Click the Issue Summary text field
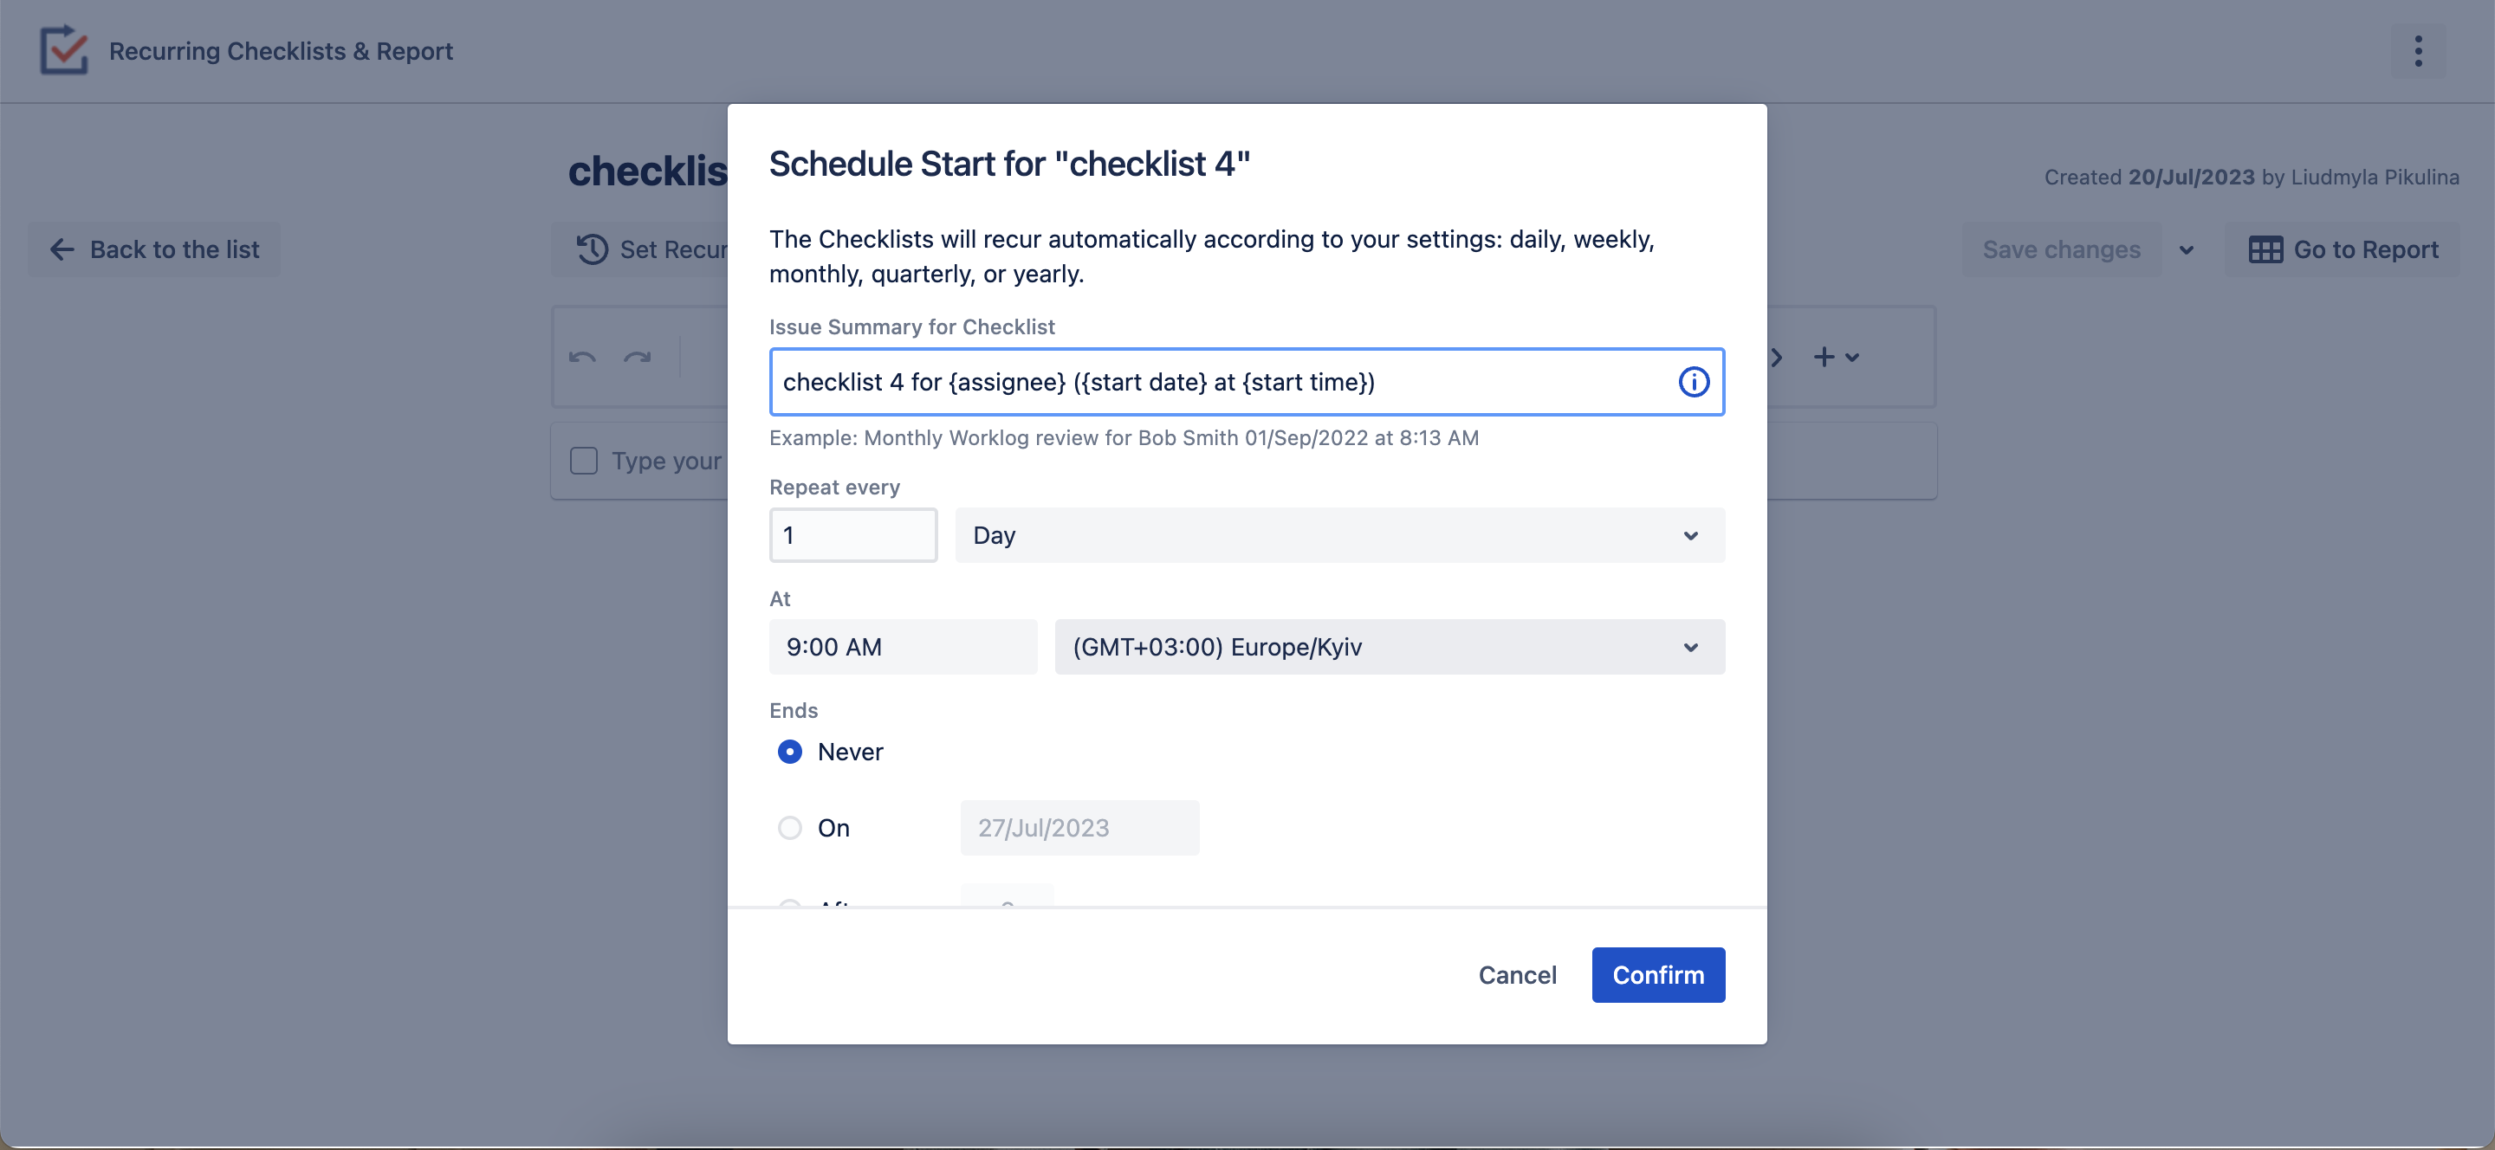The image size is (2495, 1150). click(1221, 383)
